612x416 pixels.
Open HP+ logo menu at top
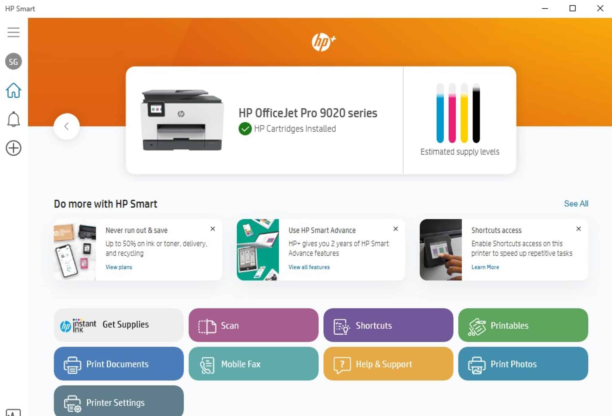tap(322, 41)
